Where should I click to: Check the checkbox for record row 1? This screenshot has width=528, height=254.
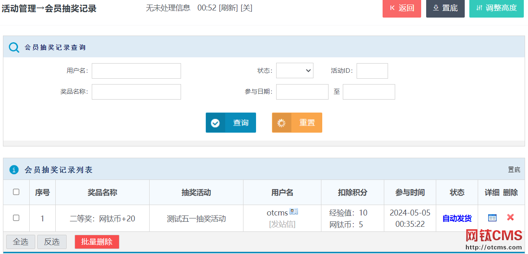pyautogui.click(x=16, y=218)
